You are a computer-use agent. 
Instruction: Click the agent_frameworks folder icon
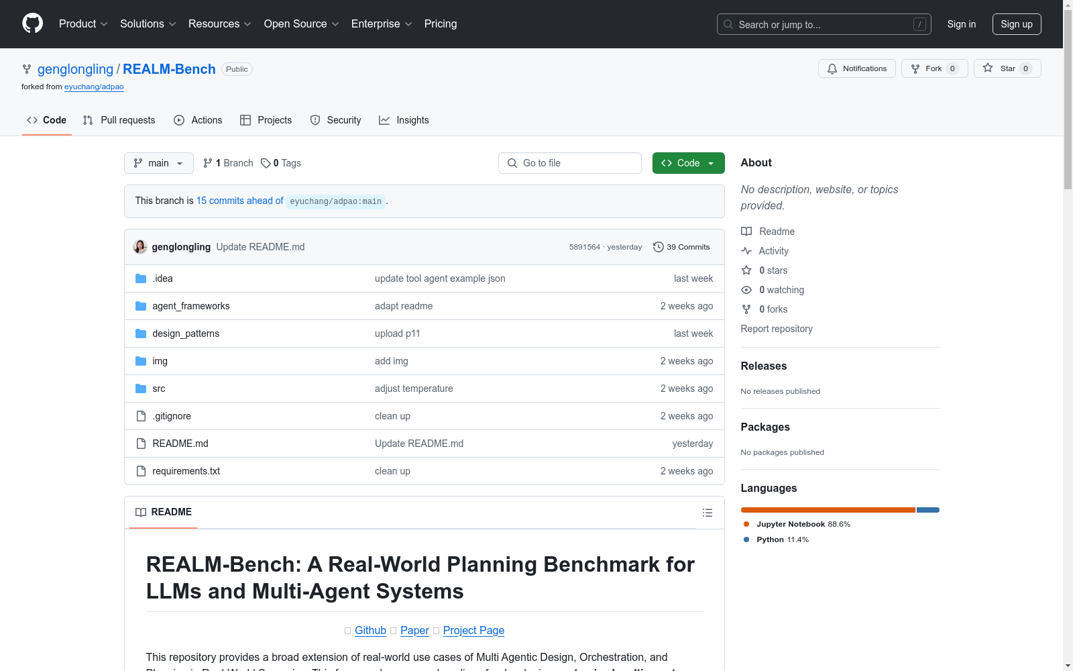click(x=141, y=306)
